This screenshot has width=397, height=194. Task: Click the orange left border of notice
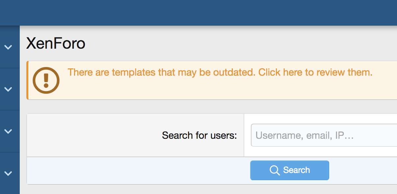click(x=27, y=80)
